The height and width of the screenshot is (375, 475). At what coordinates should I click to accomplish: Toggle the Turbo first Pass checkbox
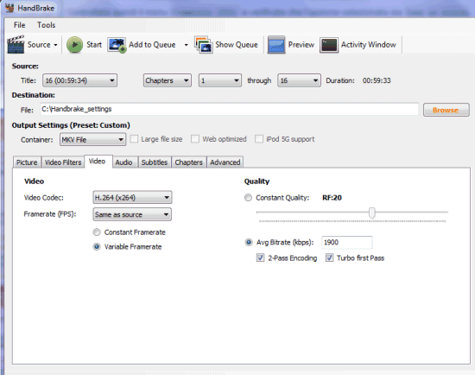[x=329, y=257]
